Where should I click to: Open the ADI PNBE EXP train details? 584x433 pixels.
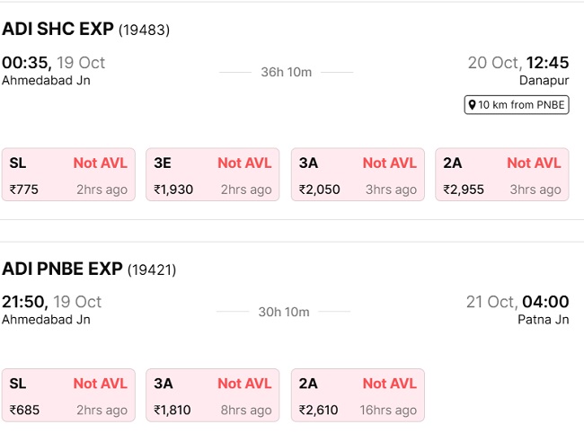[61, 269]
